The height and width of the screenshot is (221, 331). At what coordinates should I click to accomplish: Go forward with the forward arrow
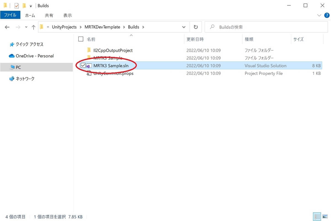tap(18, 27)
